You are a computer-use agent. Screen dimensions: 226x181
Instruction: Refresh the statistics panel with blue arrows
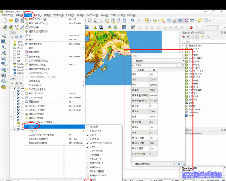179,164
